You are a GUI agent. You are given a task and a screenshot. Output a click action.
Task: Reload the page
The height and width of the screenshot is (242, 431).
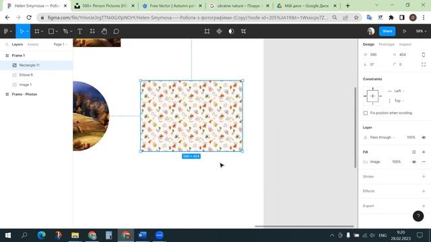click(29, 17)
